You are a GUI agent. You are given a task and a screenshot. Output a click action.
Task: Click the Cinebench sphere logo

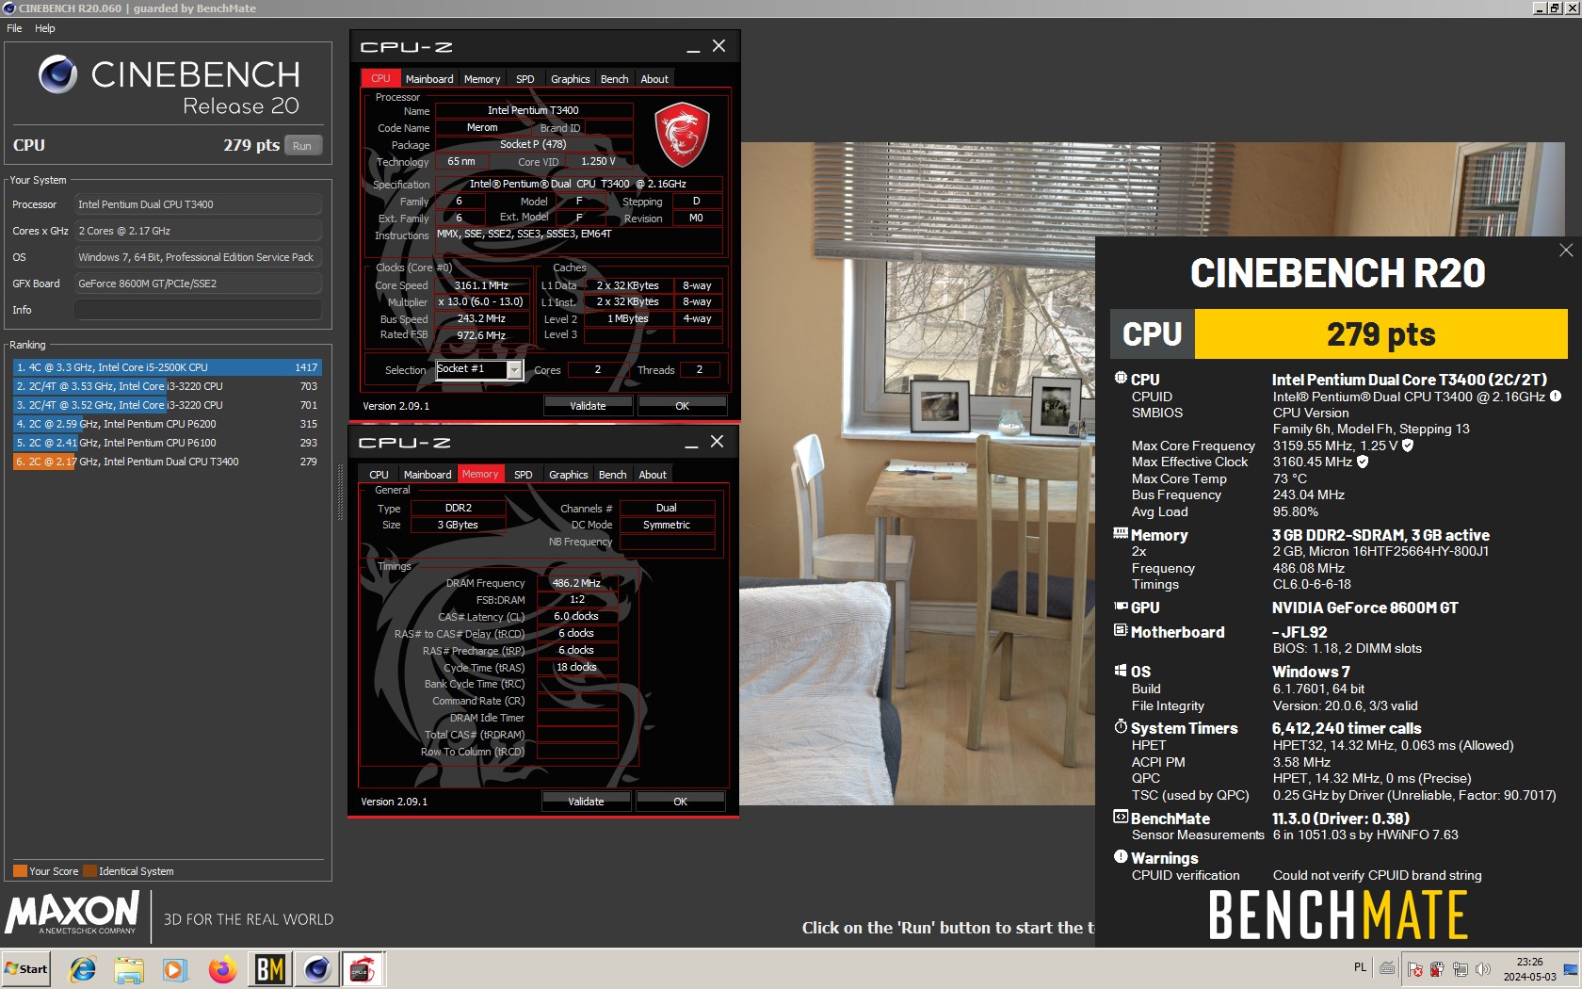pyautogui.click(x=58, y=74)
